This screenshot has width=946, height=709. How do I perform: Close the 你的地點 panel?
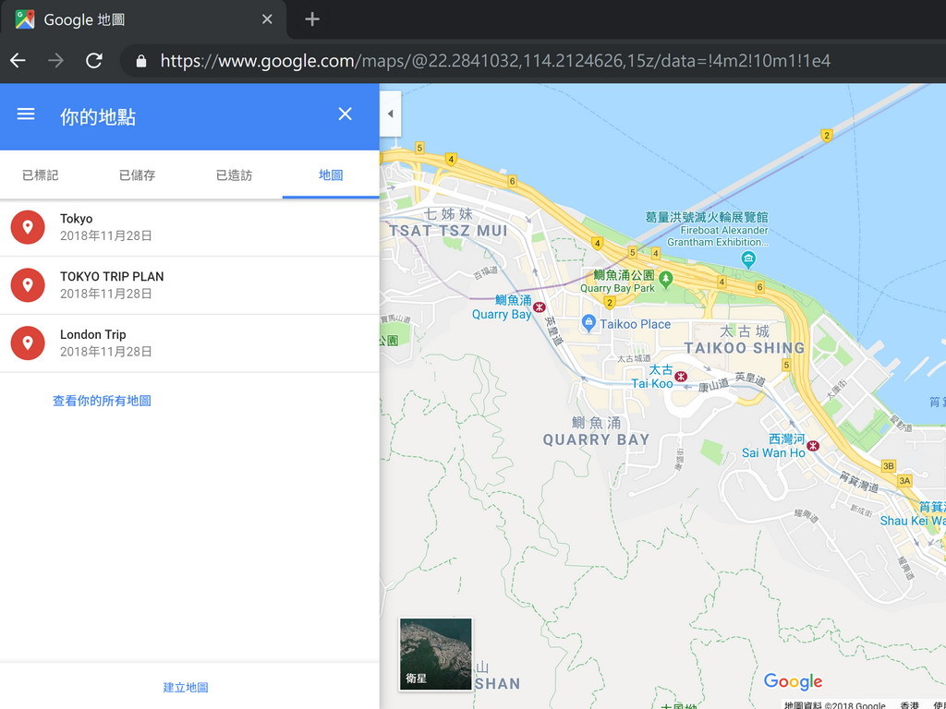click(x=345, y=114)
